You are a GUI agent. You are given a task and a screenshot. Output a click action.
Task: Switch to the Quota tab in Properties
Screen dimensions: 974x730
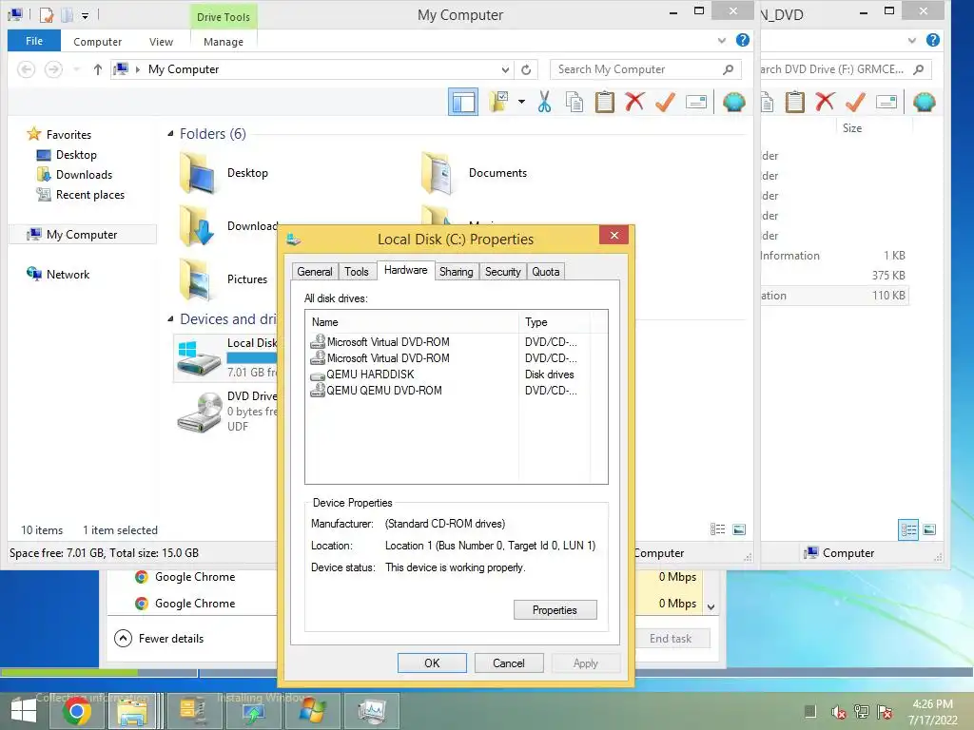click(x=545, y=271)
